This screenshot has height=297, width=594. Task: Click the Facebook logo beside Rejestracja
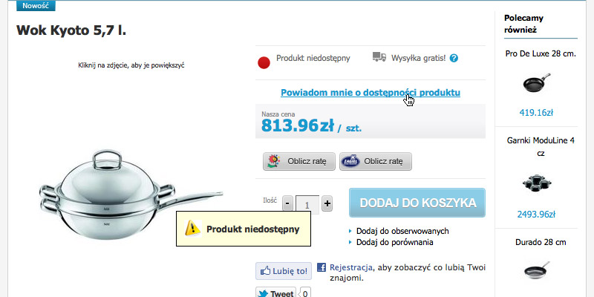(322, 267)
